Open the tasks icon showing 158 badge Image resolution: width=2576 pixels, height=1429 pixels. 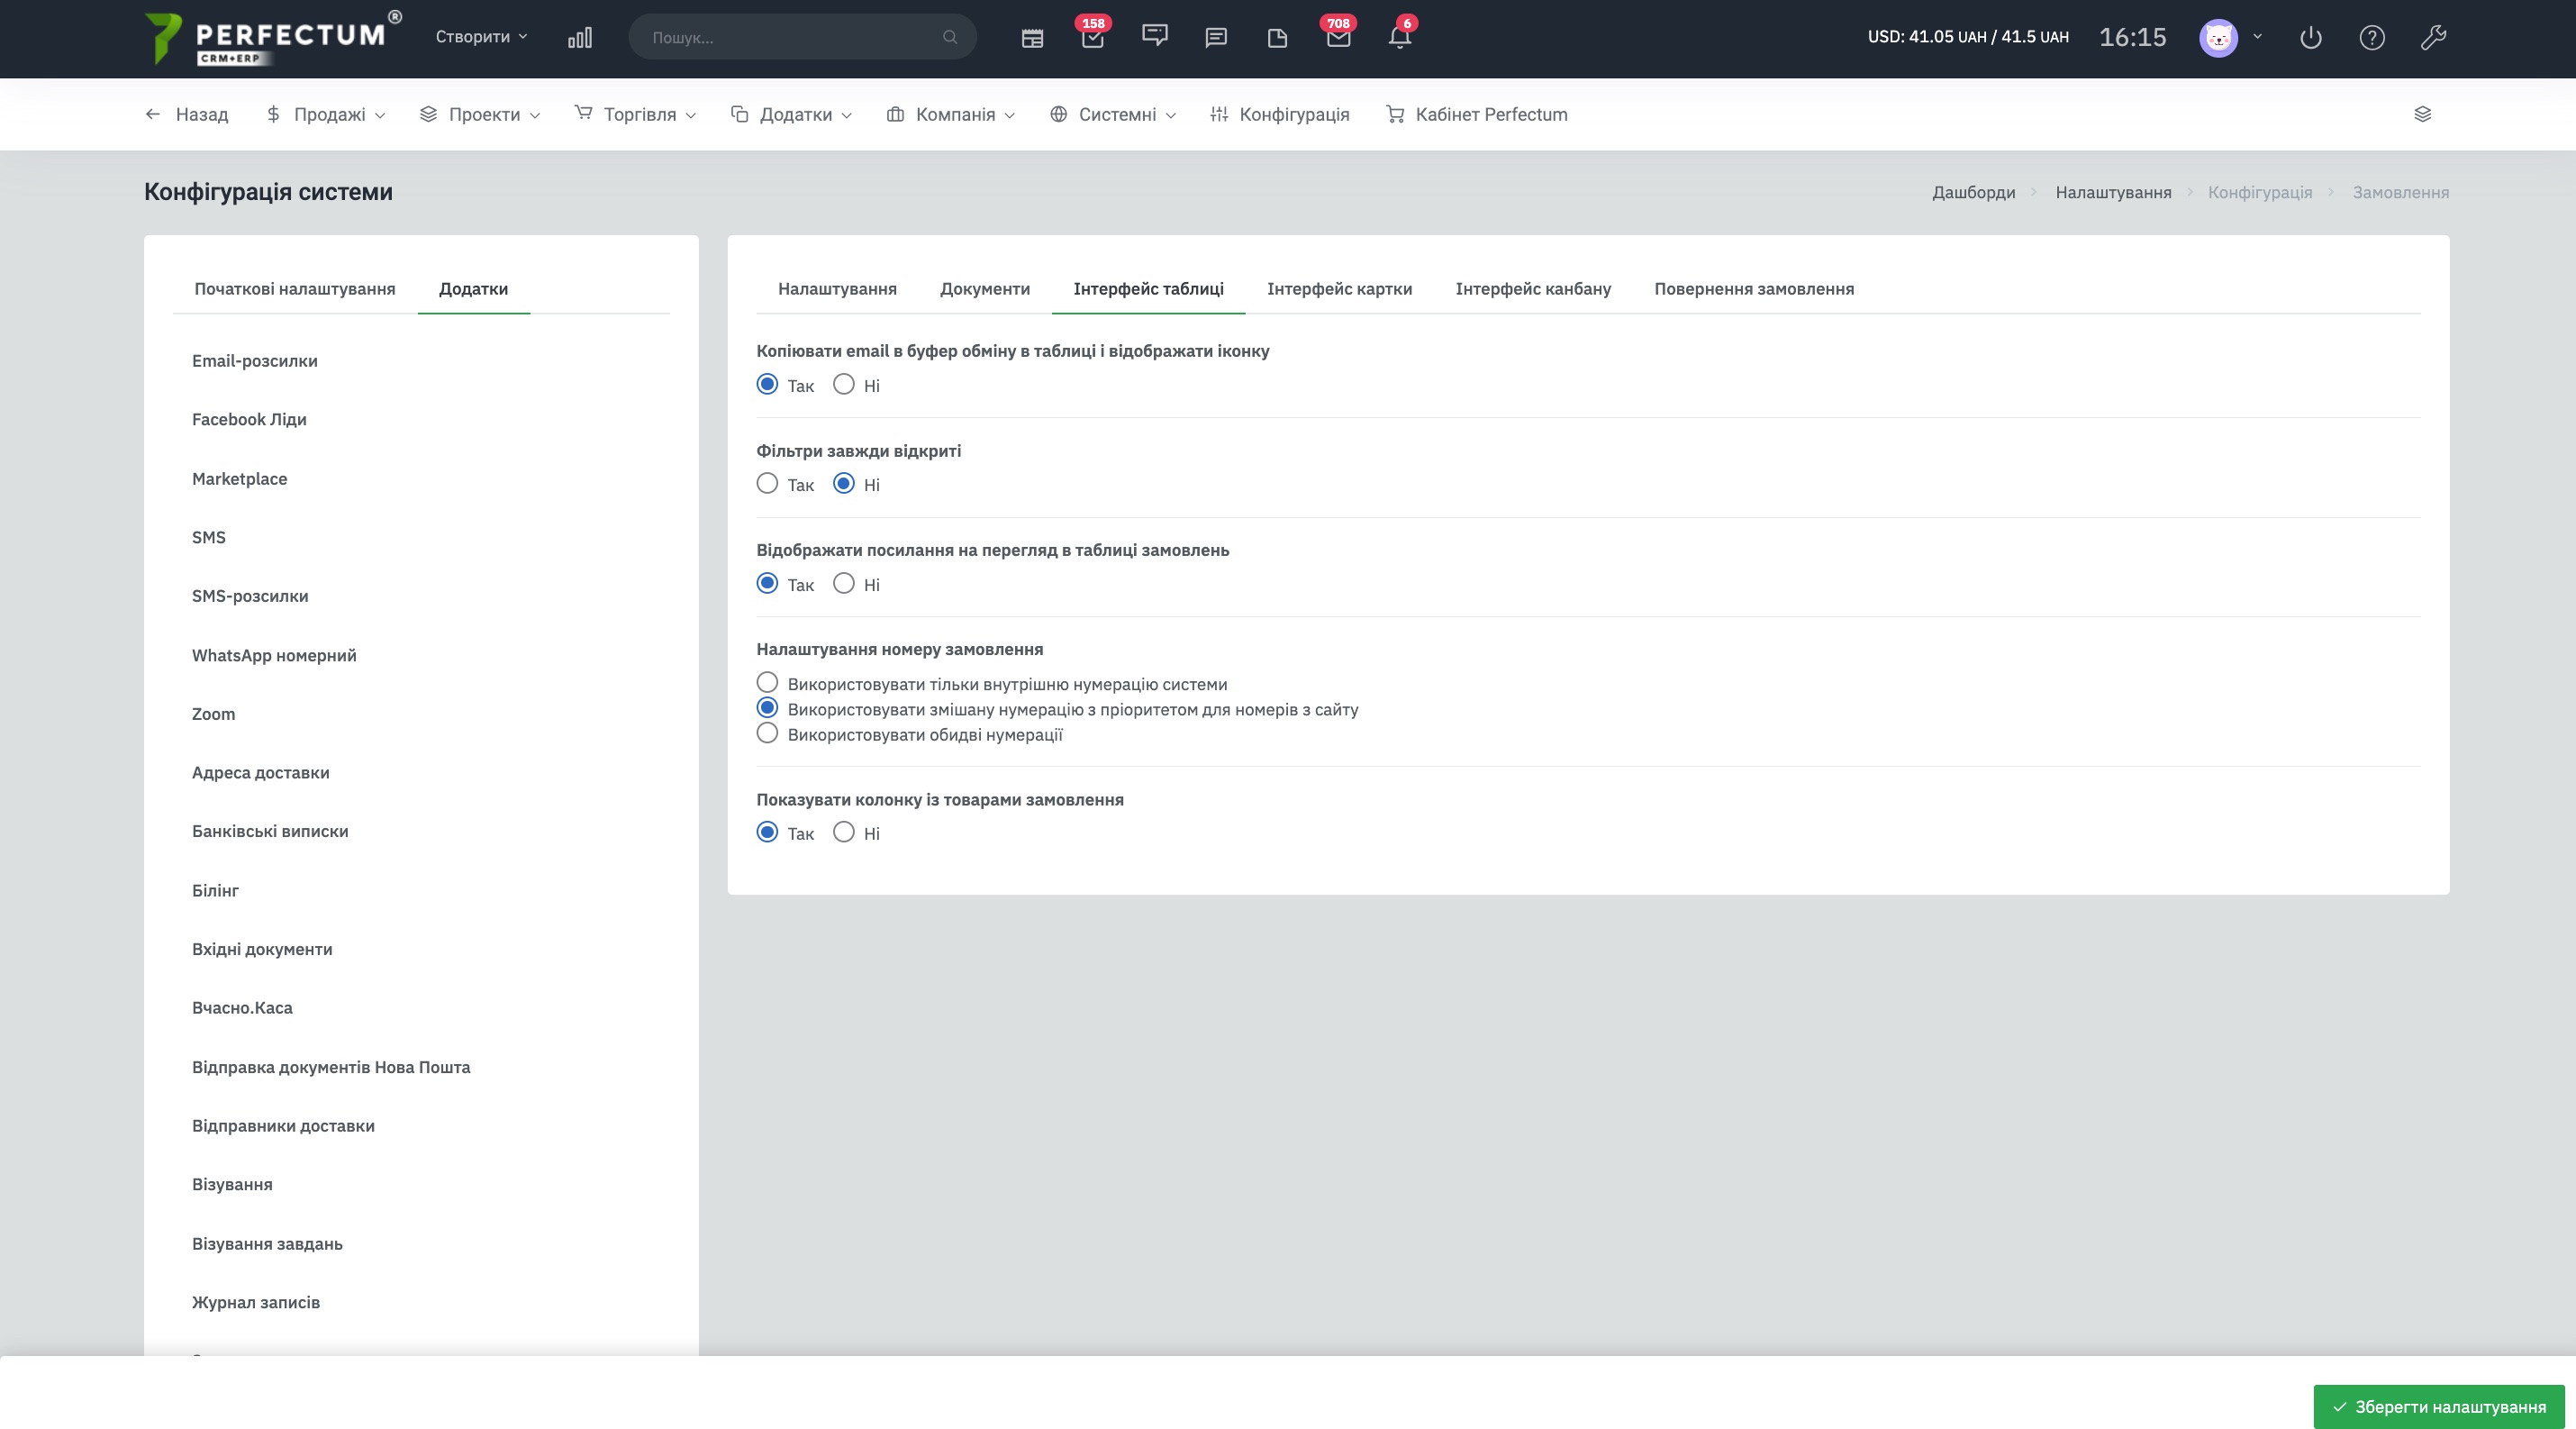pyautogui.click(x=1092, y=38)
